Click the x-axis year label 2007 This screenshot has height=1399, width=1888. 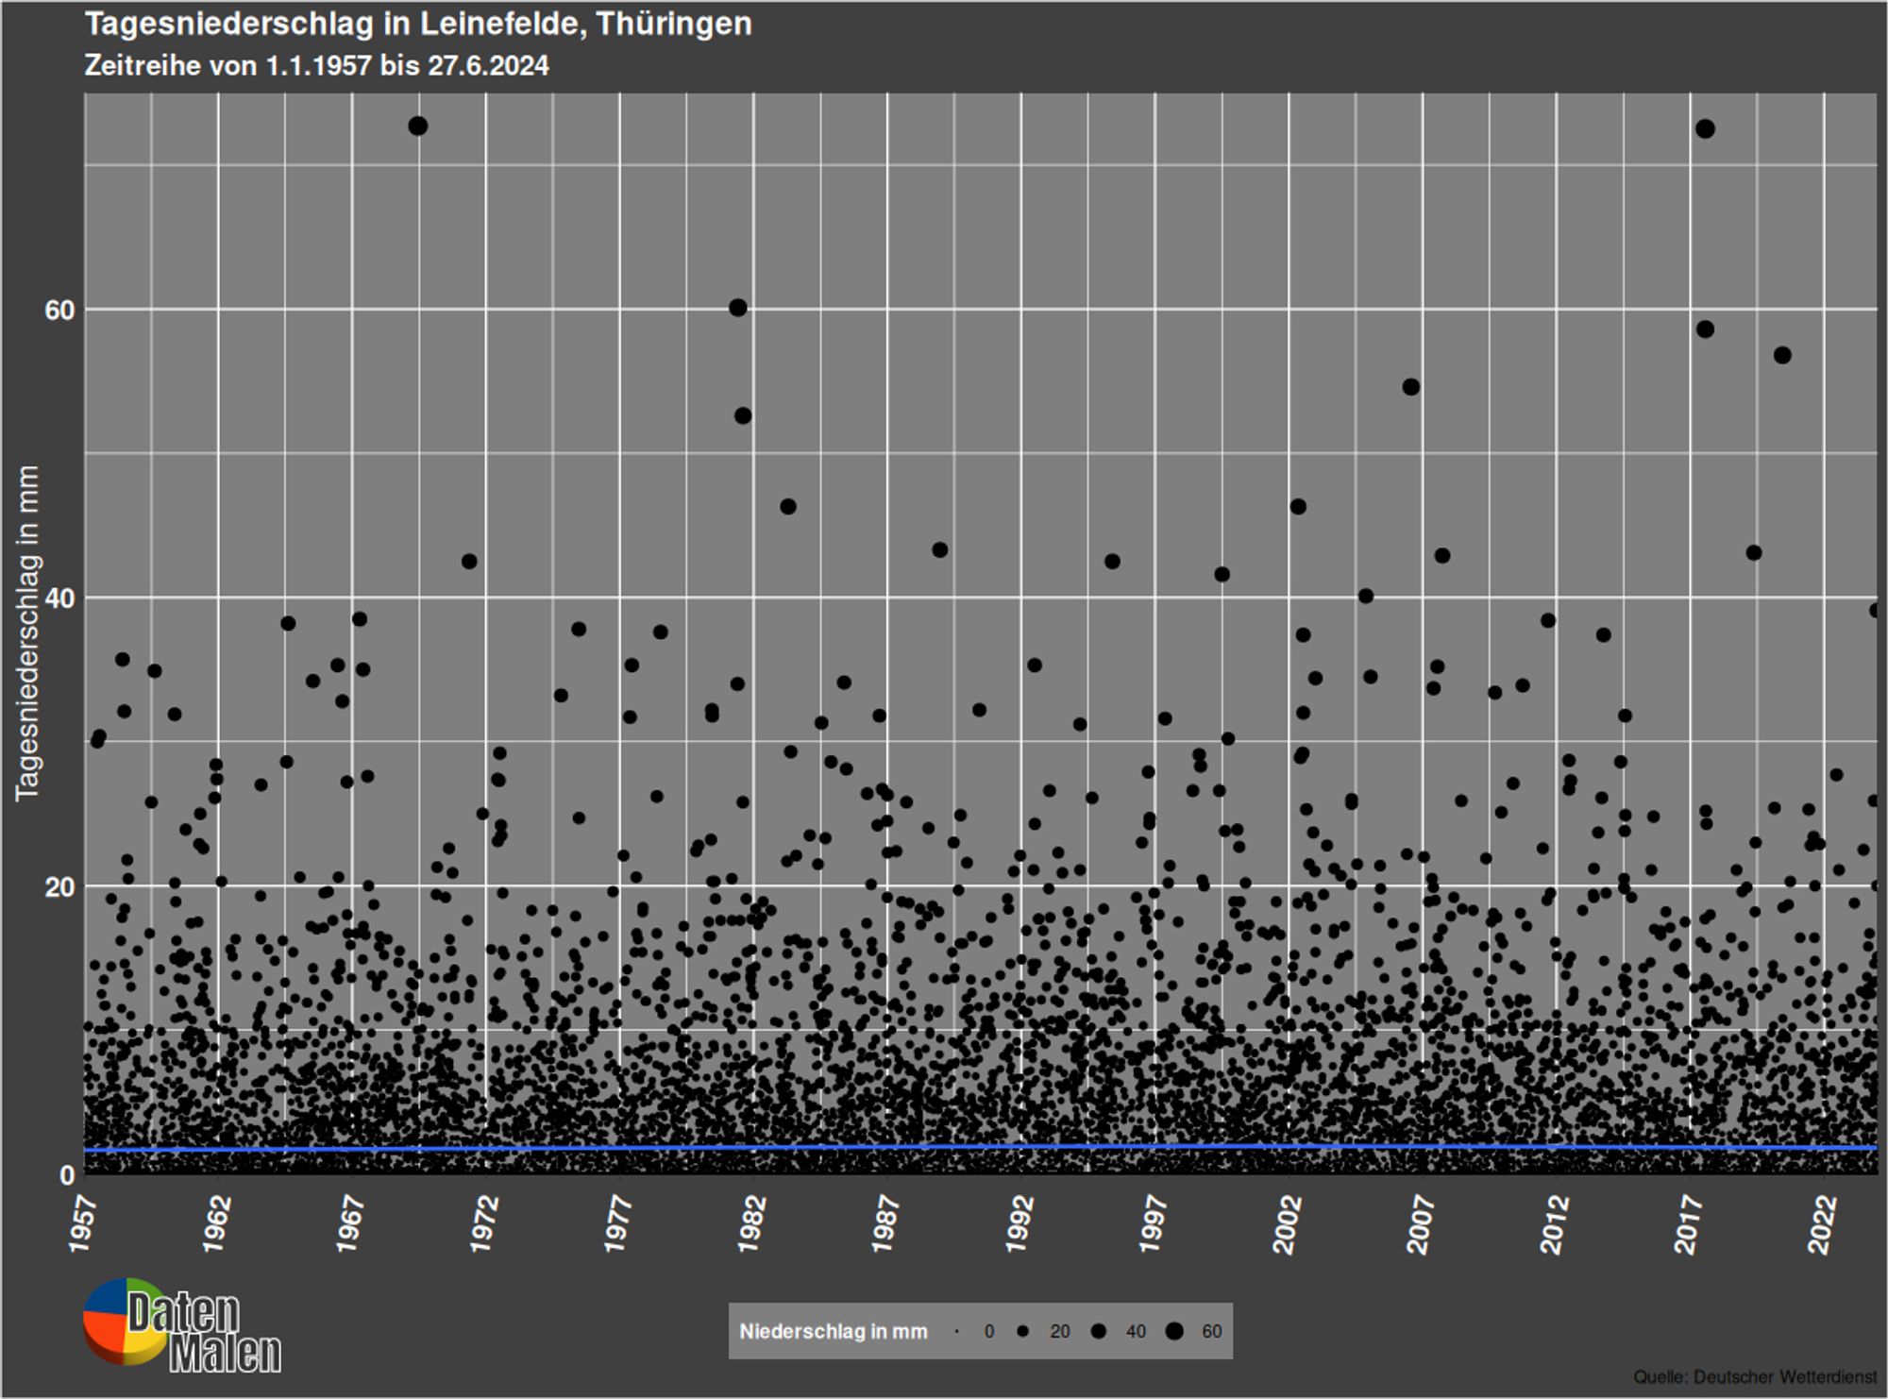(x=1421, y=1223)
